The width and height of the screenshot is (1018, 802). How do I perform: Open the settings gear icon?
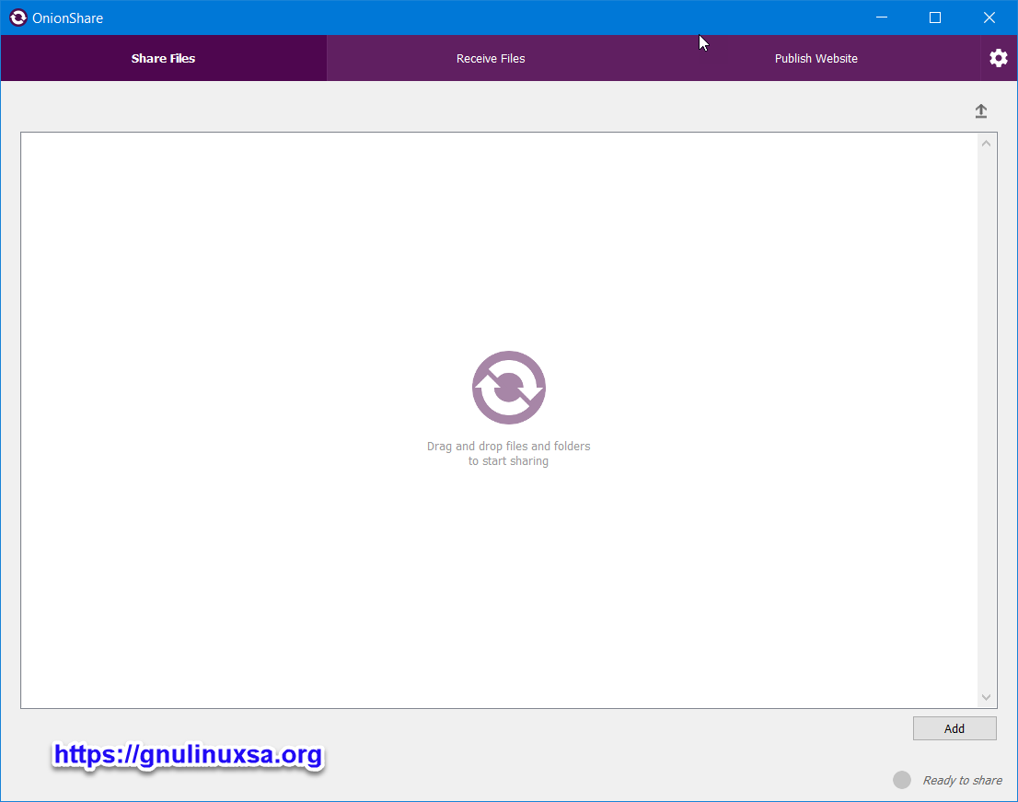pyautogui.click(x=998, y=58)
